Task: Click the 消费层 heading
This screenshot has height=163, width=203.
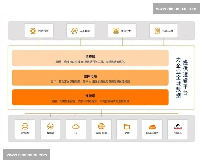Action: point(90,57)
